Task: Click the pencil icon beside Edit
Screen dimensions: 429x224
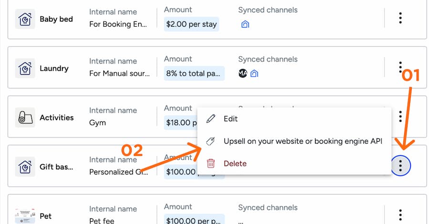Action: point(211,119)
